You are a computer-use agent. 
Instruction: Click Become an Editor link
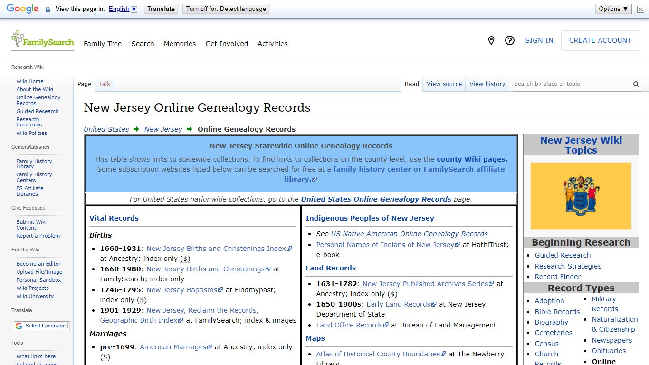click(38, 264)
